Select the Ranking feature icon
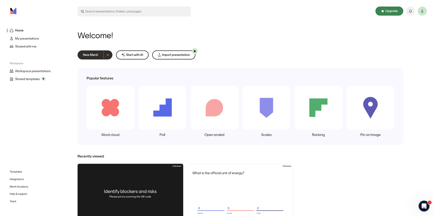Screen dimensions: 434x216 click(318, 108)
